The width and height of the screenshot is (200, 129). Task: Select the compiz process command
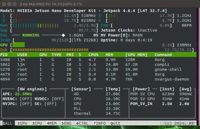click(162, 64)
